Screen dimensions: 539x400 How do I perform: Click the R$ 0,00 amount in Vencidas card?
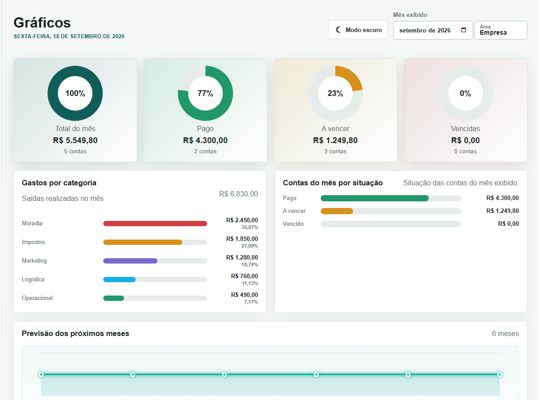pyautogui.click(x=466, y=140)
